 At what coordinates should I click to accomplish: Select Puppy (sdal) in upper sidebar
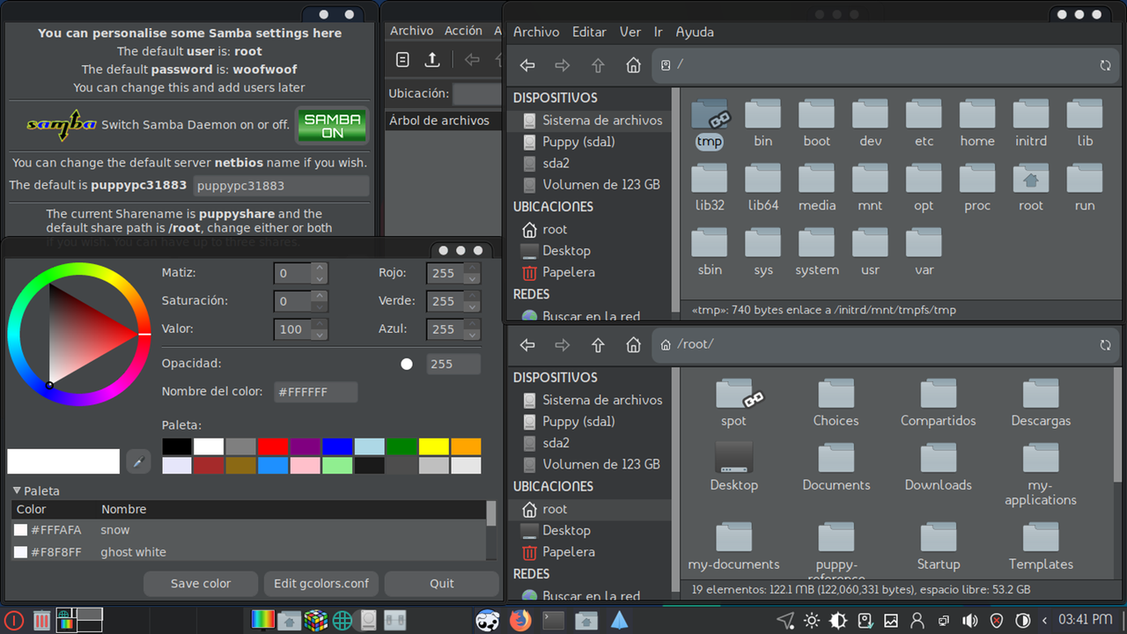pos(588,142)
